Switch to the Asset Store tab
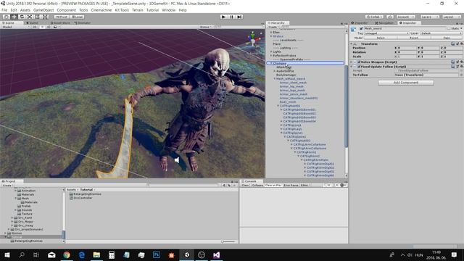This screenshot has width=464, height=261. tap(60, 22)
